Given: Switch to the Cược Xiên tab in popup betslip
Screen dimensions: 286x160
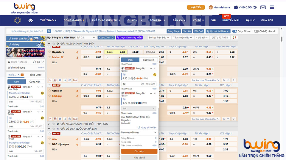Looking at the screenshot, I should point(148,60).
